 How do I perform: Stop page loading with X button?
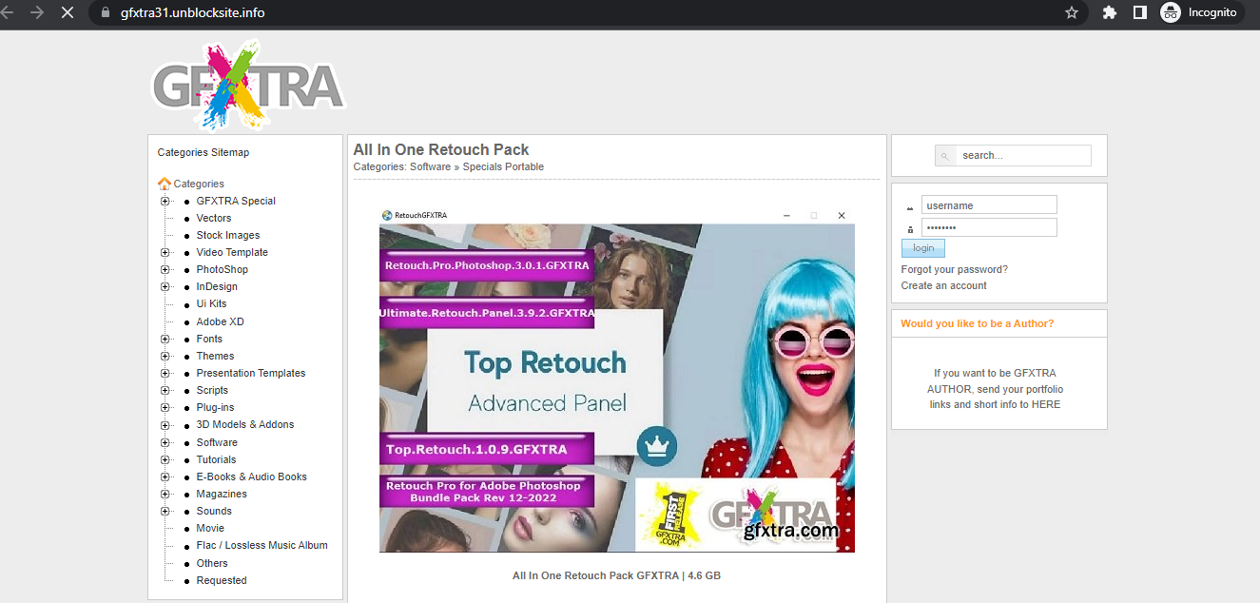67,13
